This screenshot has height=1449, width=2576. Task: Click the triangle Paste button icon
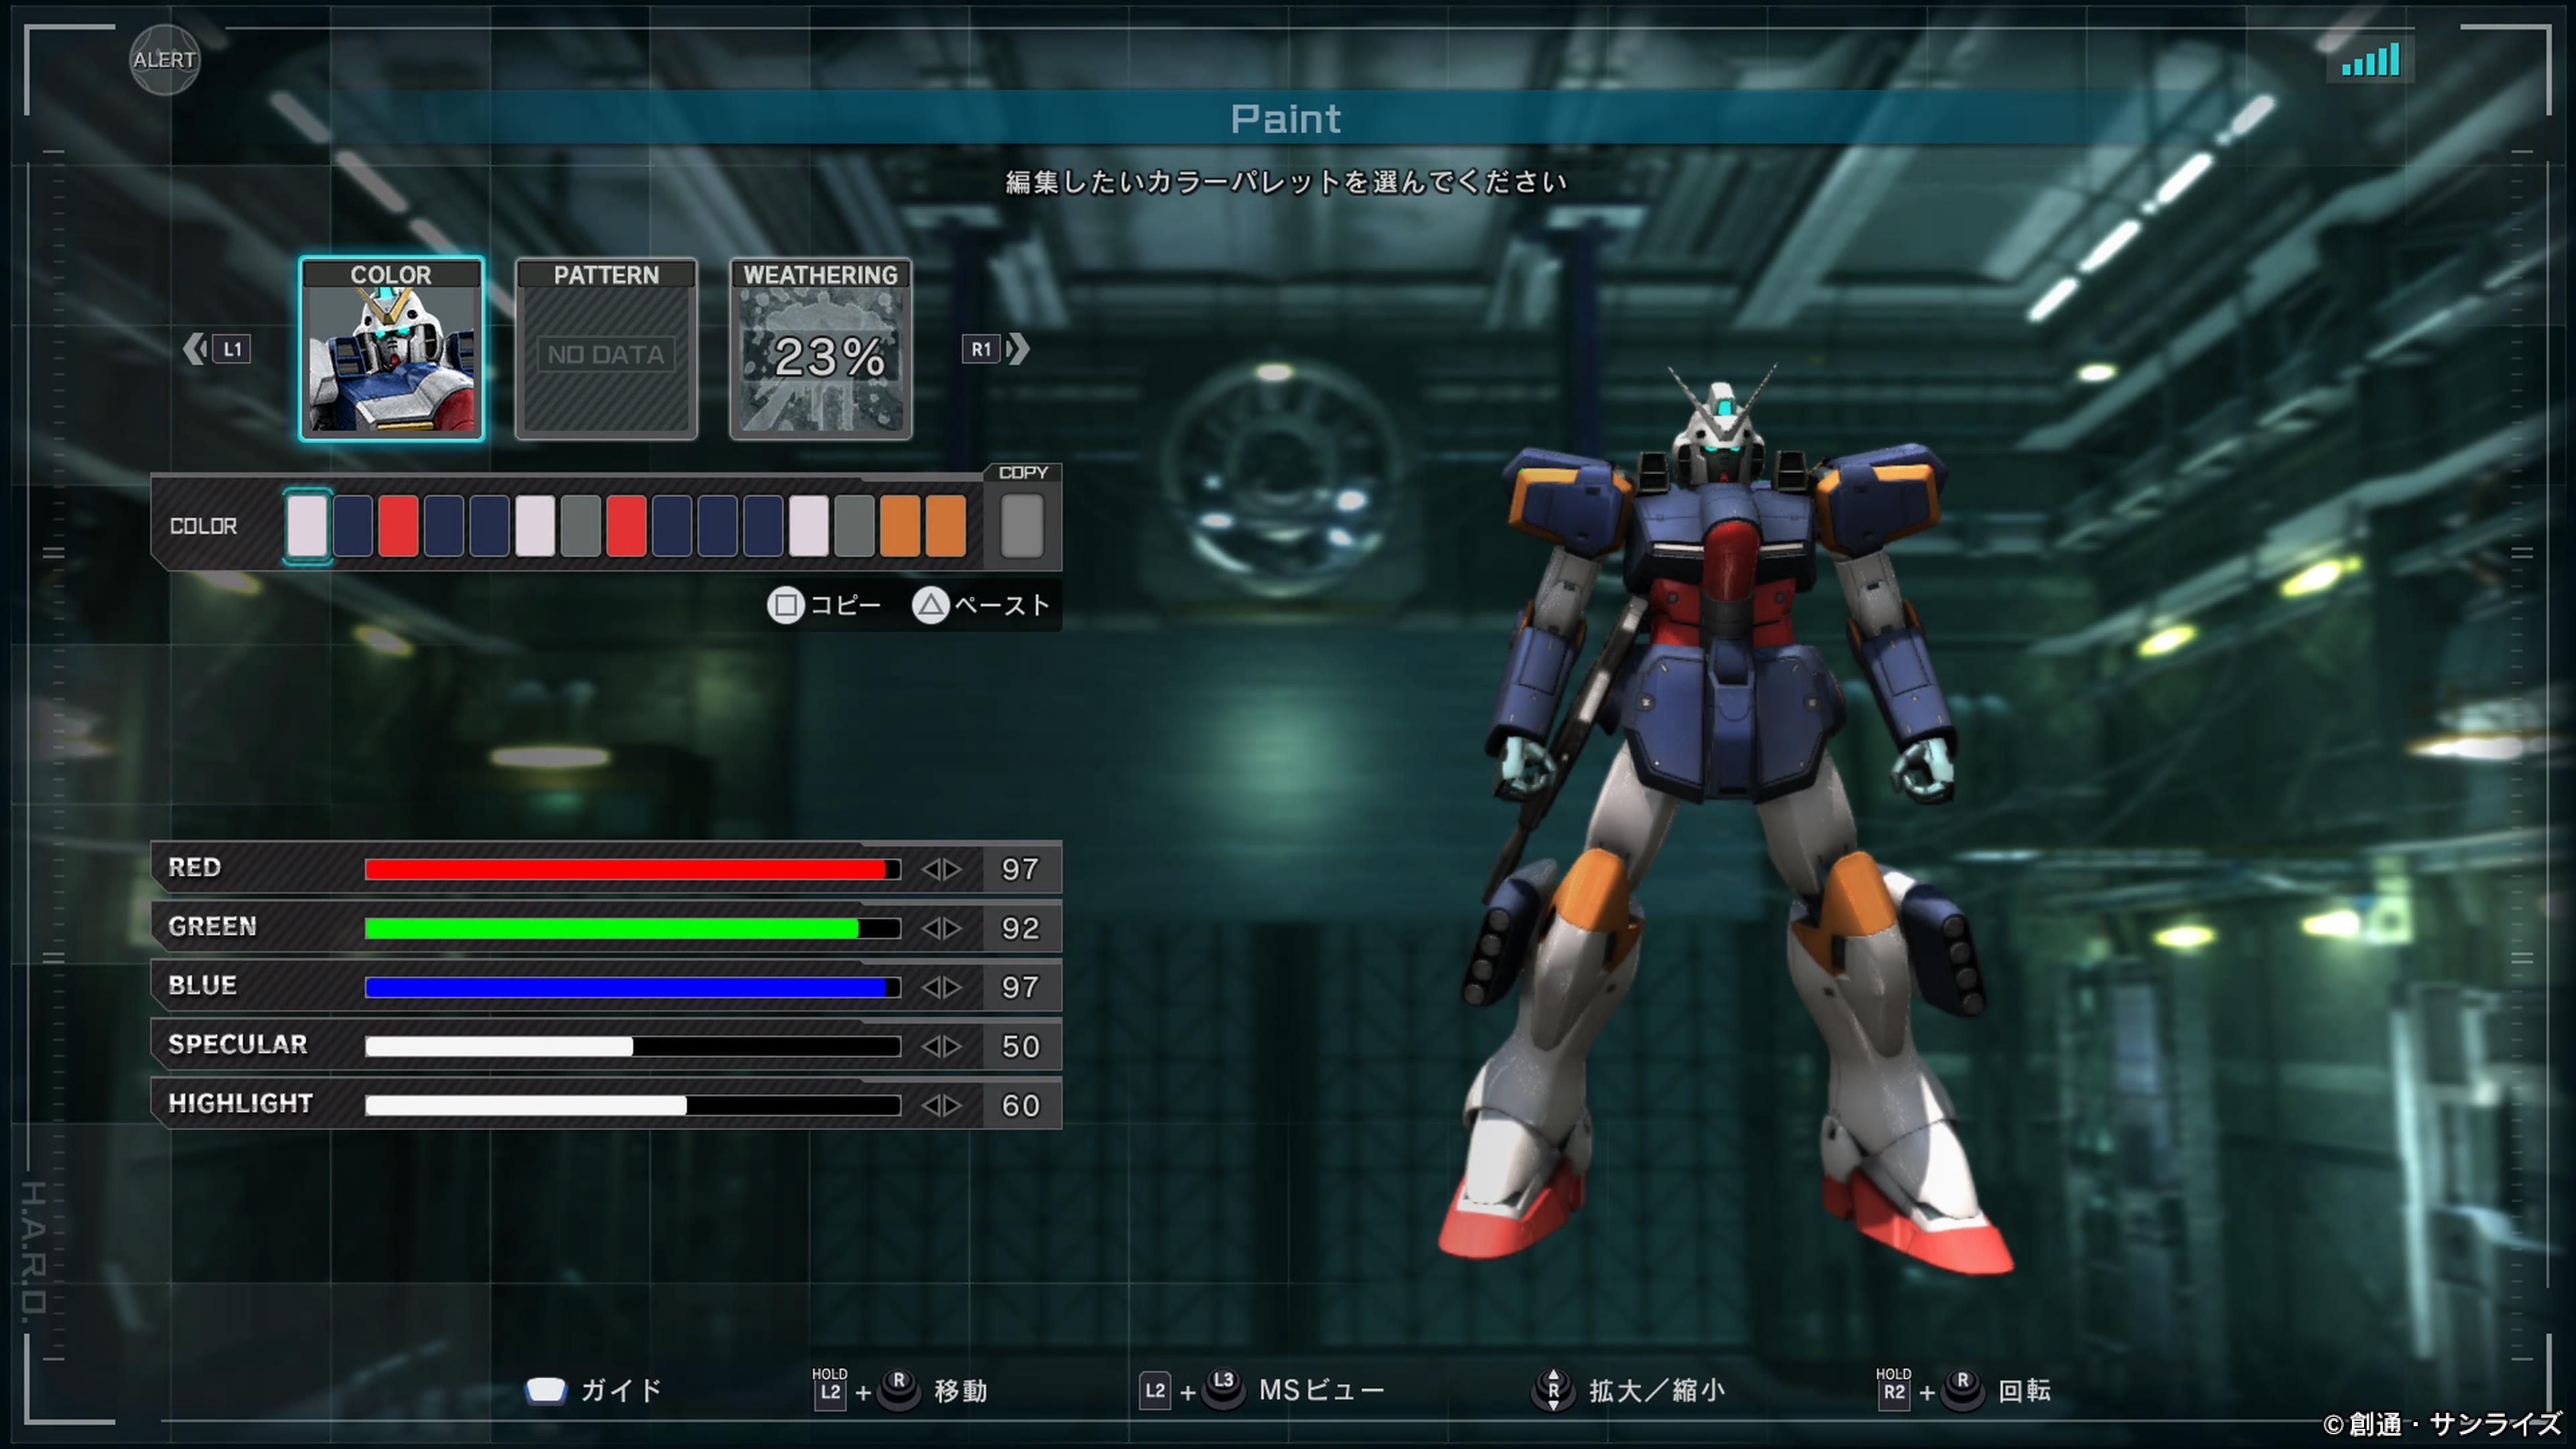coord(930,605)
